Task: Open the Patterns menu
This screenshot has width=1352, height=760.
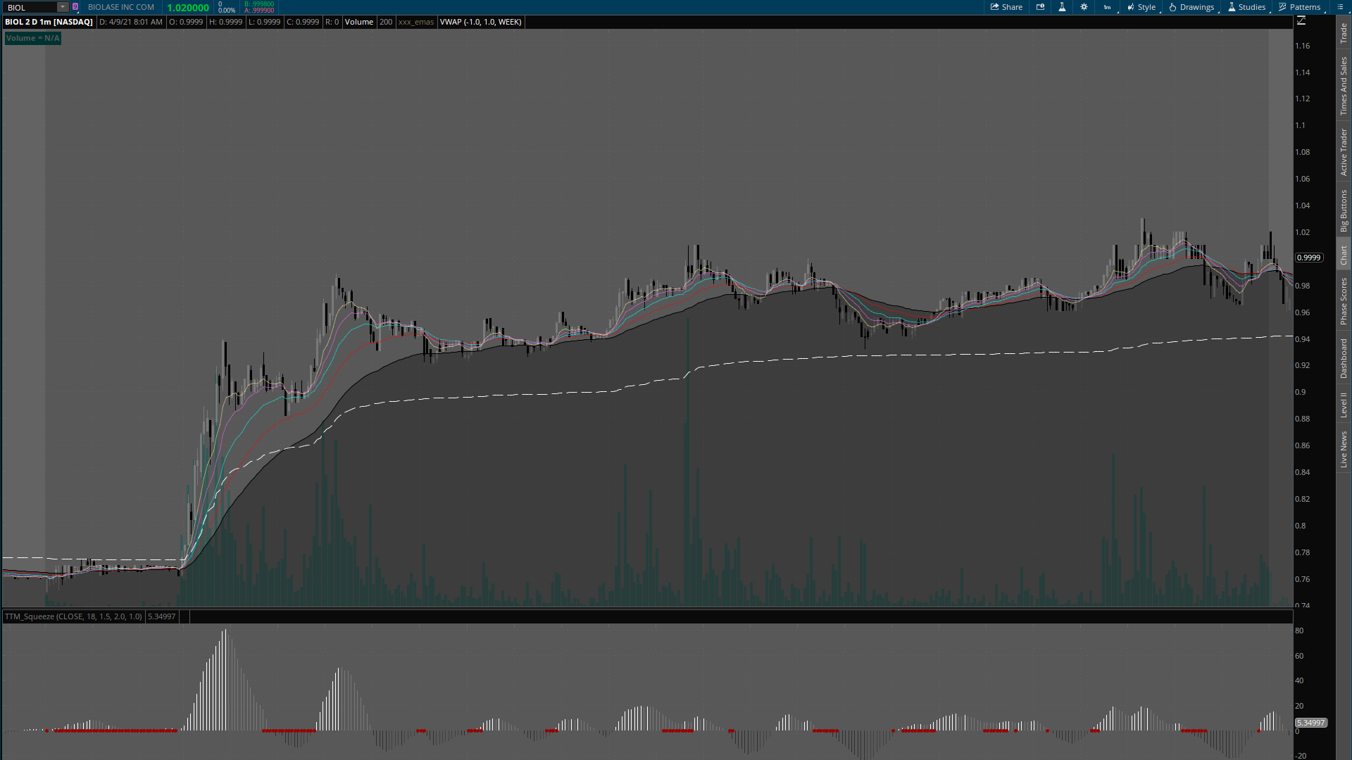Action: (1299, 7)
